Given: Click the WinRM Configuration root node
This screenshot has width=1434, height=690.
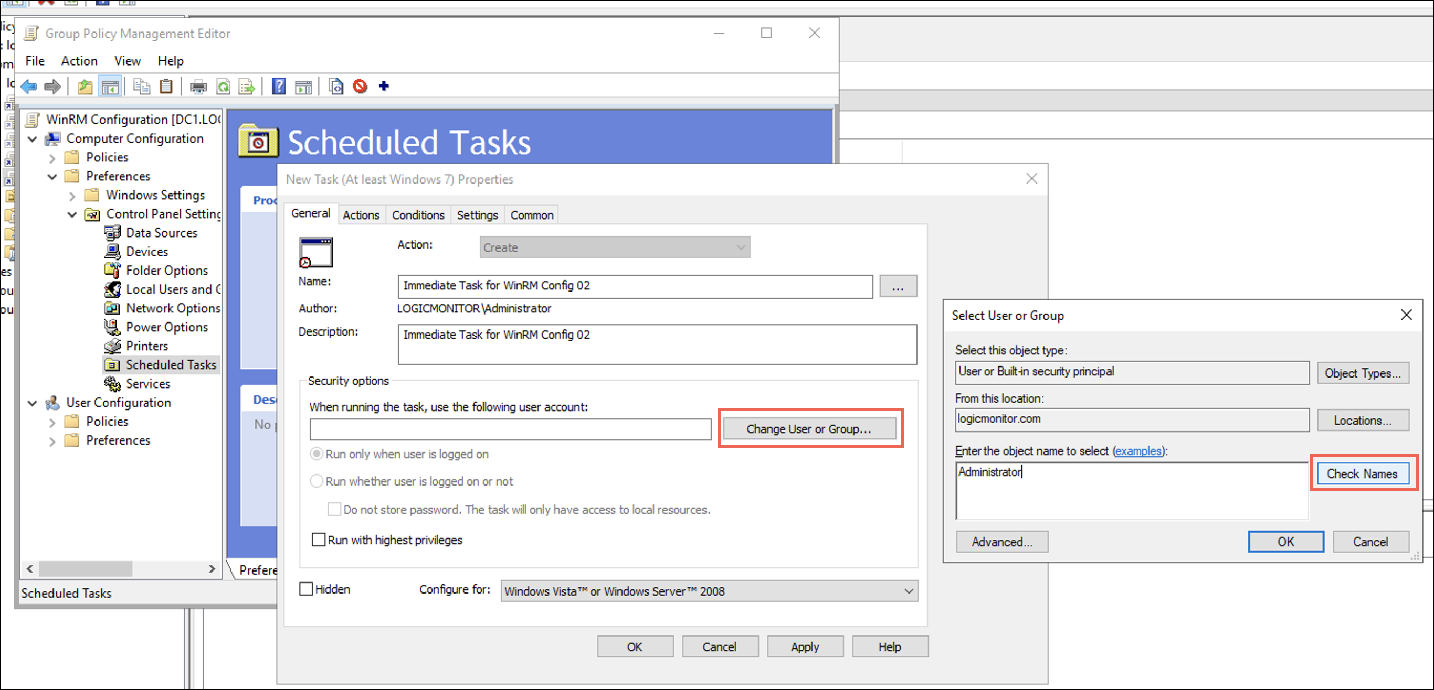Looking at the screenshot, I should click(133, 120).
